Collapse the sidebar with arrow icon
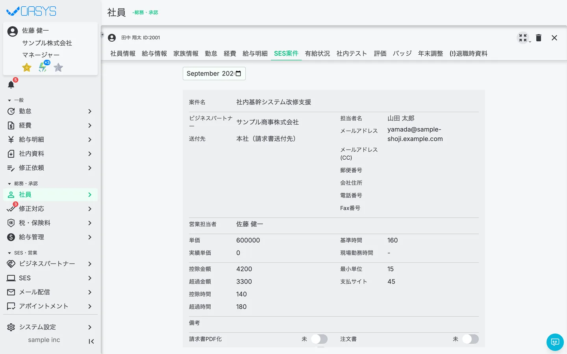 click(x=91, y=341)
